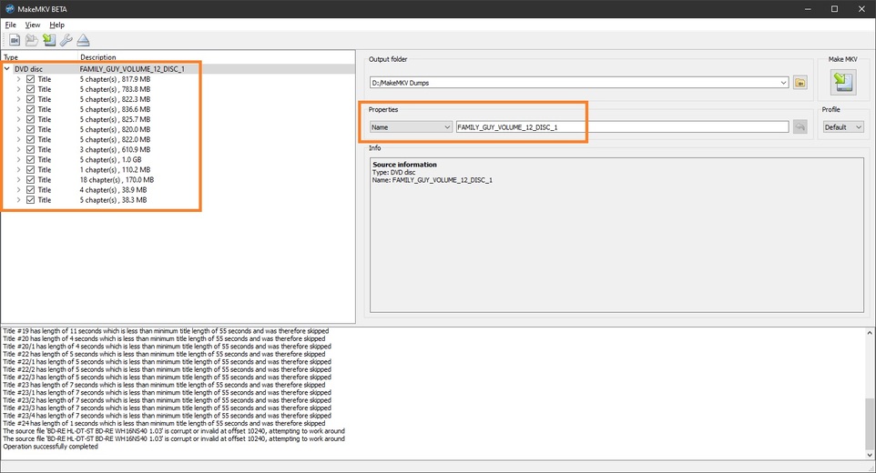Click the 'Title #19 has length' log line
The image size is (876, 473).
pos(166,331)
